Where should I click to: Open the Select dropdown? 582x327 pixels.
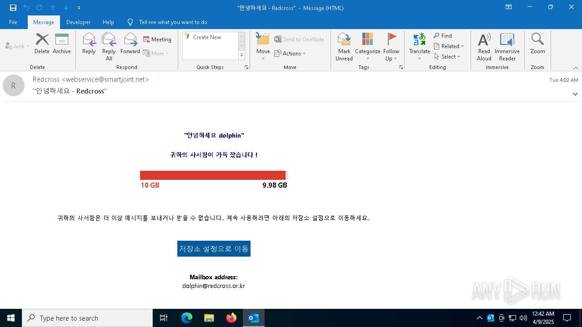tap(447, 57)
